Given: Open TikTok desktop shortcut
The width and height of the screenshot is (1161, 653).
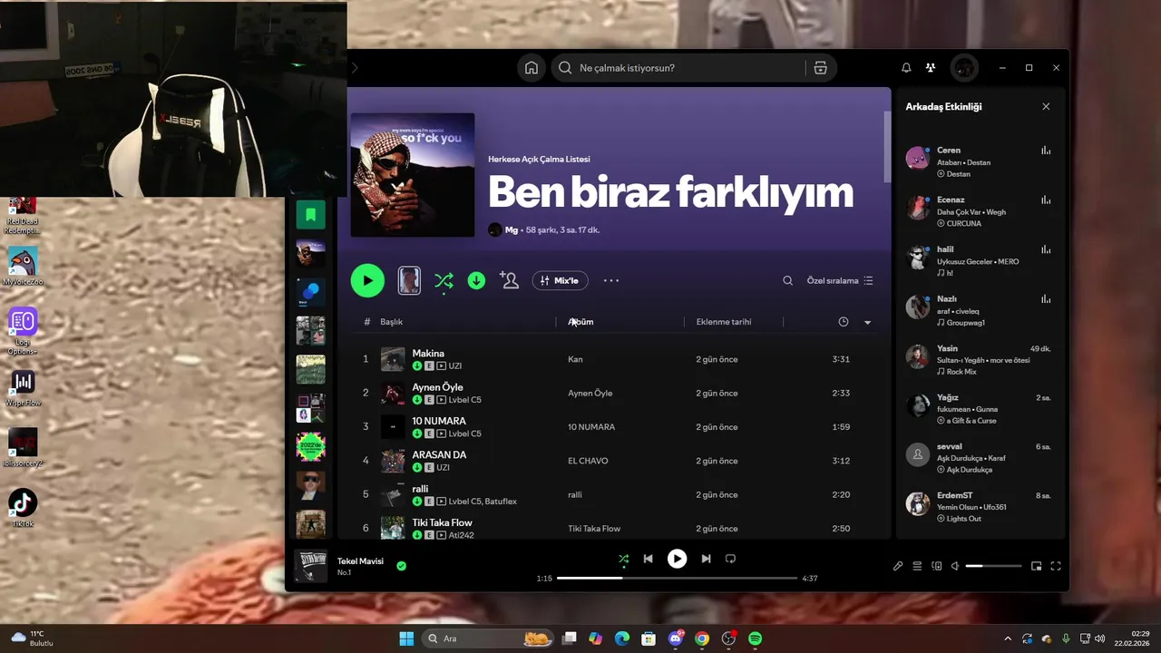Looking at the screenshot, I should pos(23,507).
